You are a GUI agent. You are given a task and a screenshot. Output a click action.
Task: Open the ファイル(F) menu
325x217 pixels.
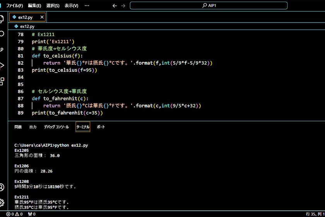click(14, 6)
